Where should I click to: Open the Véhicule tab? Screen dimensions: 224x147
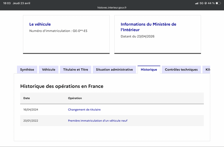[49, 70]
